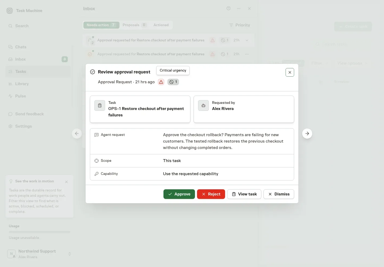Dismiss the See the work in motion tip
This screenshot has height=267, width=384.
[66, 182]
